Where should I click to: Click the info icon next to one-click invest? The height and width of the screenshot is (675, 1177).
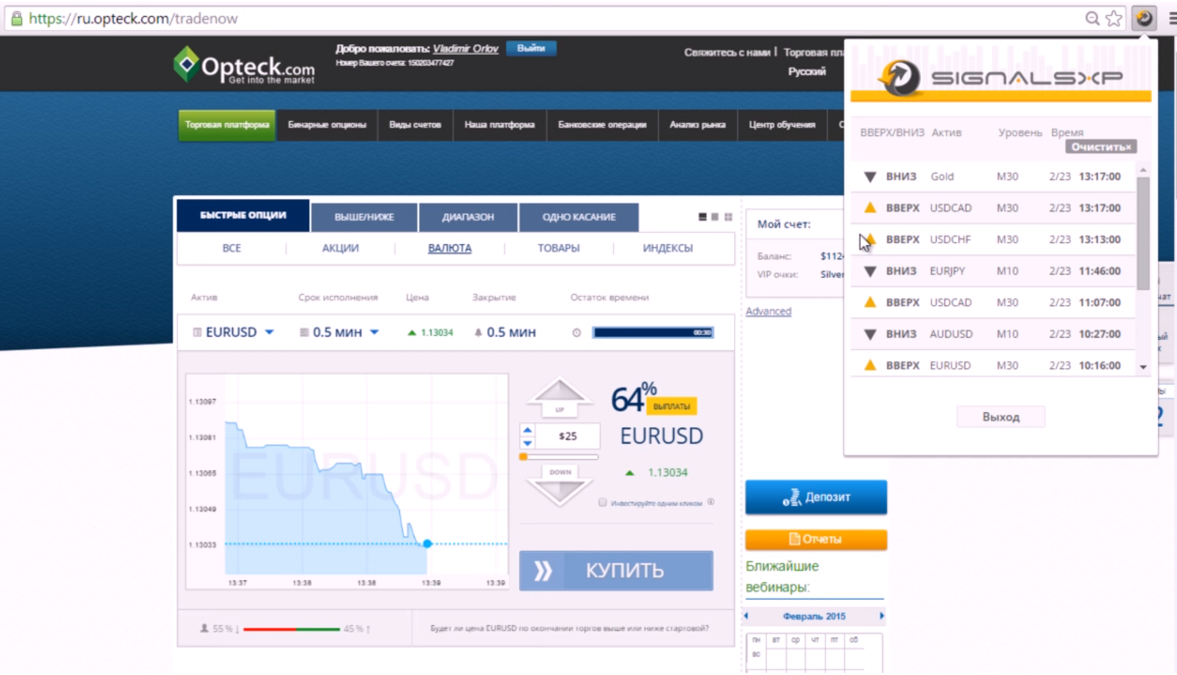(711, 502)
